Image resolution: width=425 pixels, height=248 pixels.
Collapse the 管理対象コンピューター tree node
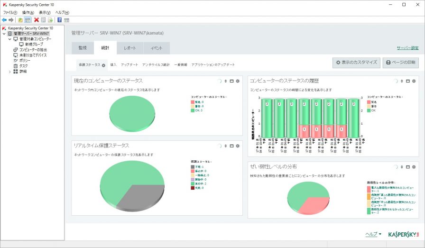[10, 39]
